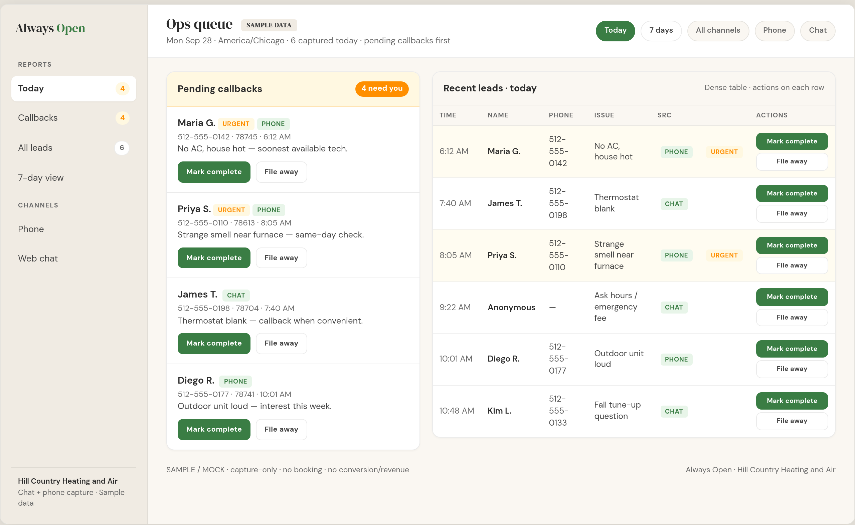Open All leads in sidebar

coord(74,147)
